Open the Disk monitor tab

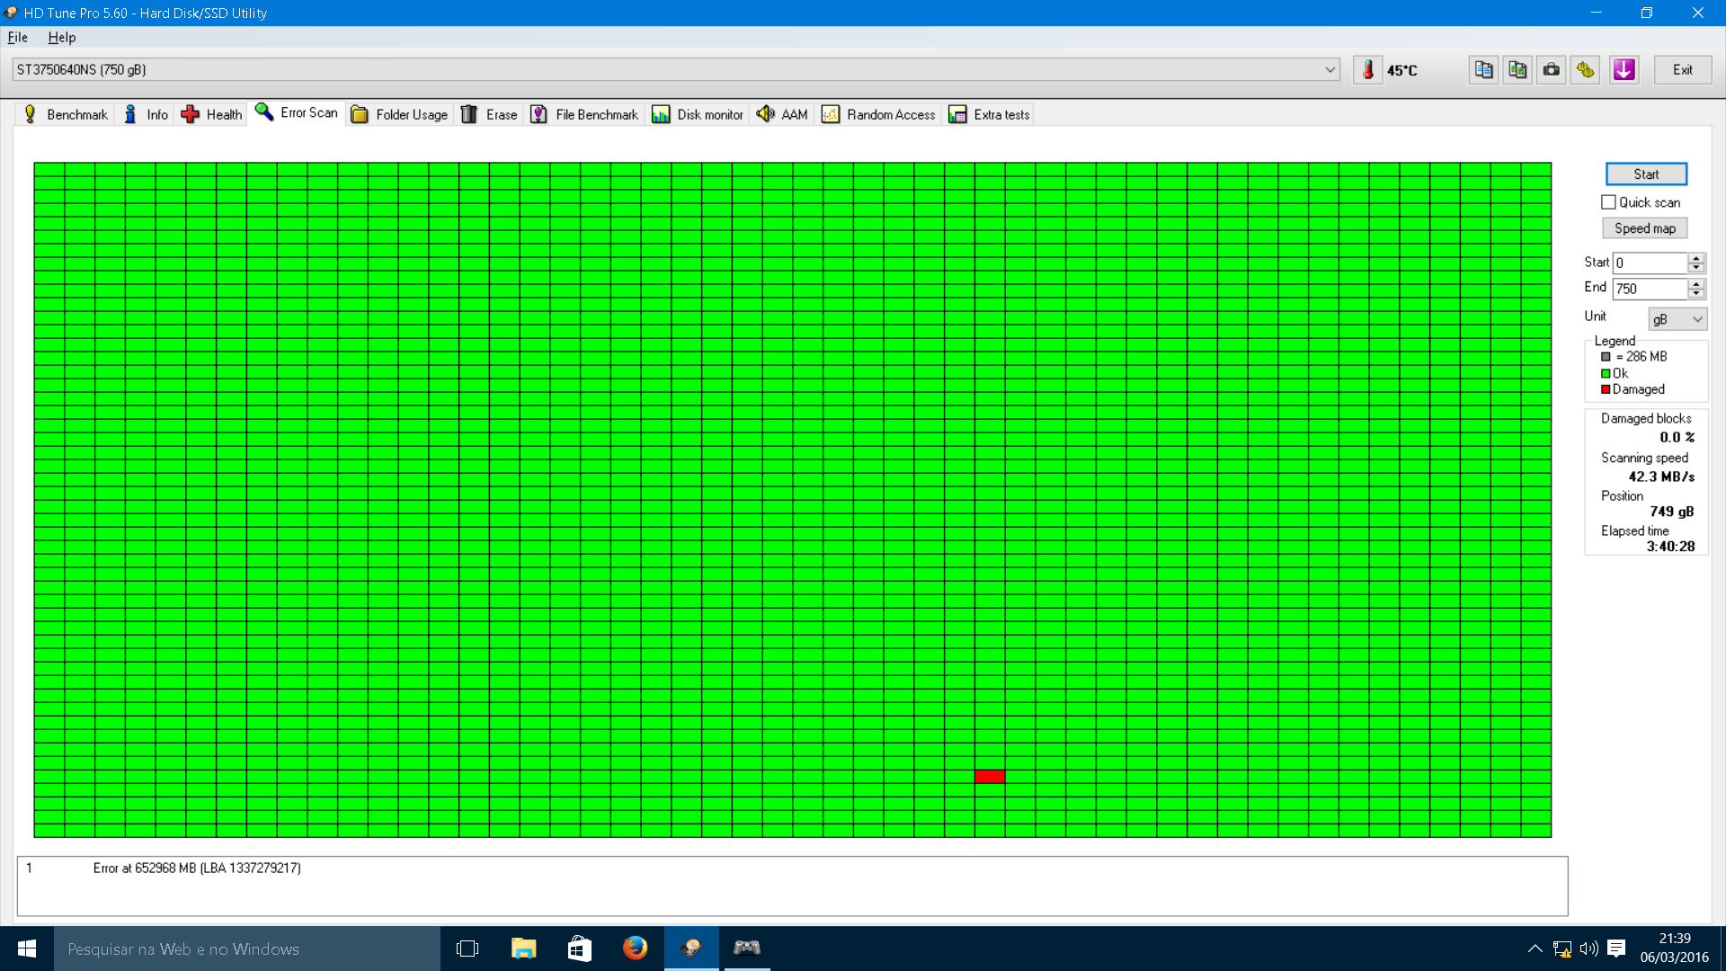(698, 114)
